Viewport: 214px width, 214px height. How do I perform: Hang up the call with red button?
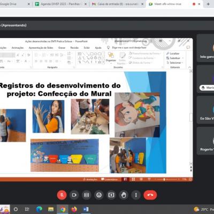150,195
